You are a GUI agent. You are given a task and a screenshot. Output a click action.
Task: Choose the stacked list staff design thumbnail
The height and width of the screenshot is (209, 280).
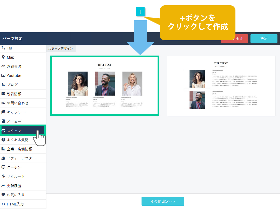(x=221, y=86)
